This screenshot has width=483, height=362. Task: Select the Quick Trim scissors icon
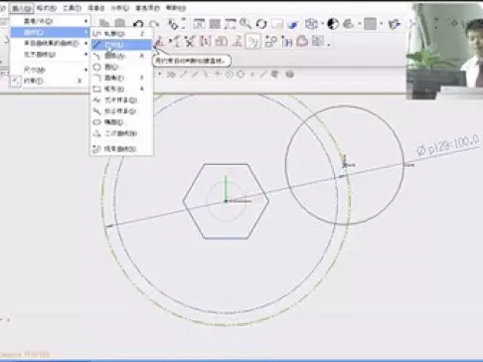coord(190,42)
